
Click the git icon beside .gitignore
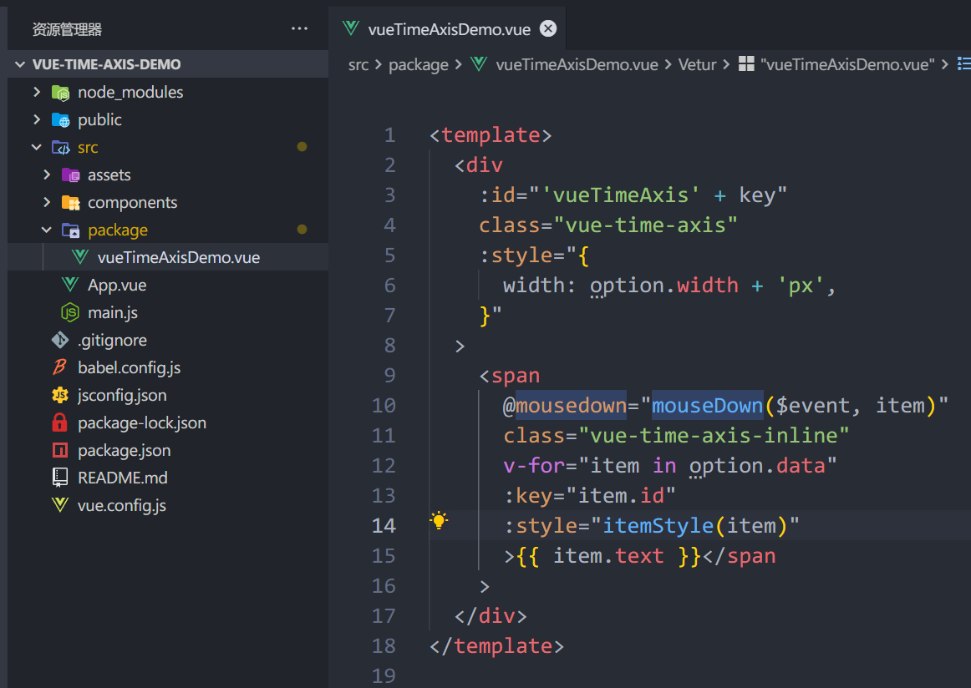[60, 340]
